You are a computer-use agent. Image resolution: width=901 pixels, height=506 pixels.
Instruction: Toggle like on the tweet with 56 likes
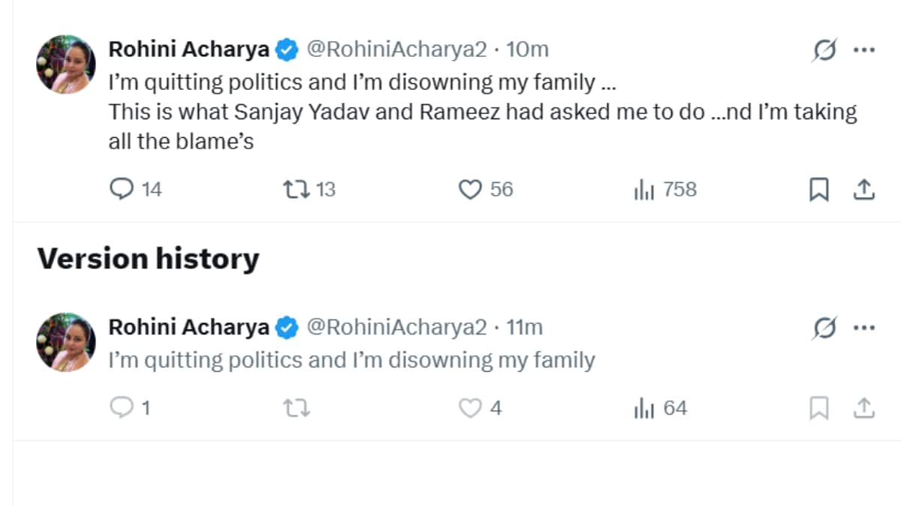tap(472, 190)
